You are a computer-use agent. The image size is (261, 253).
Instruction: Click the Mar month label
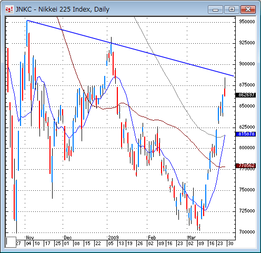click(x=192, y=238)
